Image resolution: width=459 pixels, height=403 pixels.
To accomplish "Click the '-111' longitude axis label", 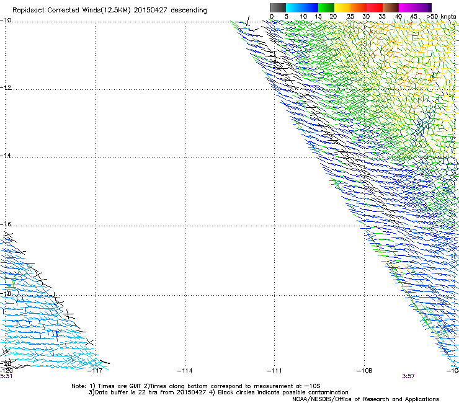I will (275, 371).
